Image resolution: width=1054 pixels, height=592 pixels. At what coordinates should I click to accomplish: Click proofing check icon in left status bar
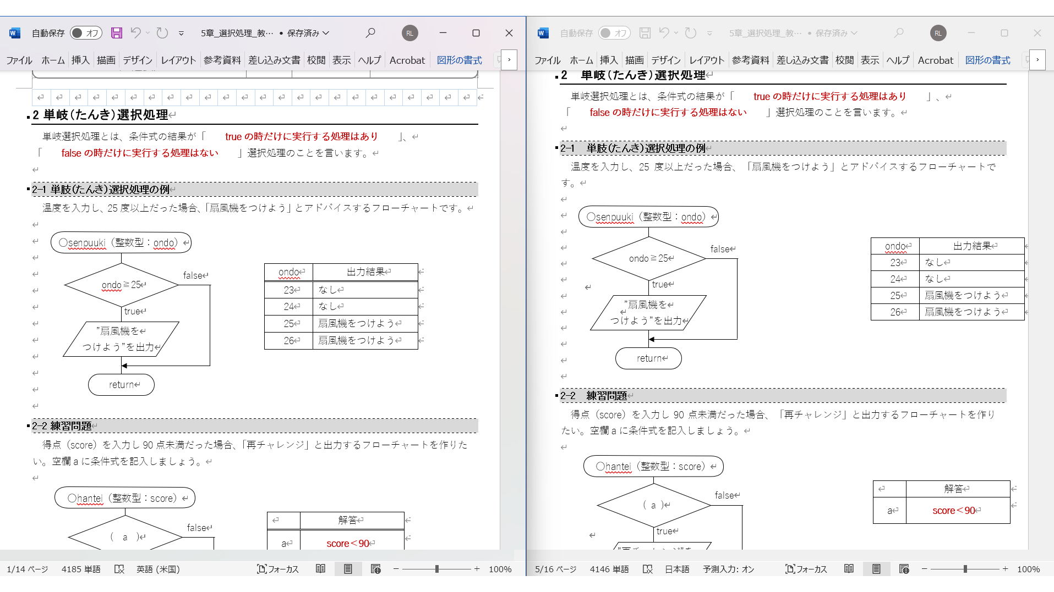click(x=119, y=569)
